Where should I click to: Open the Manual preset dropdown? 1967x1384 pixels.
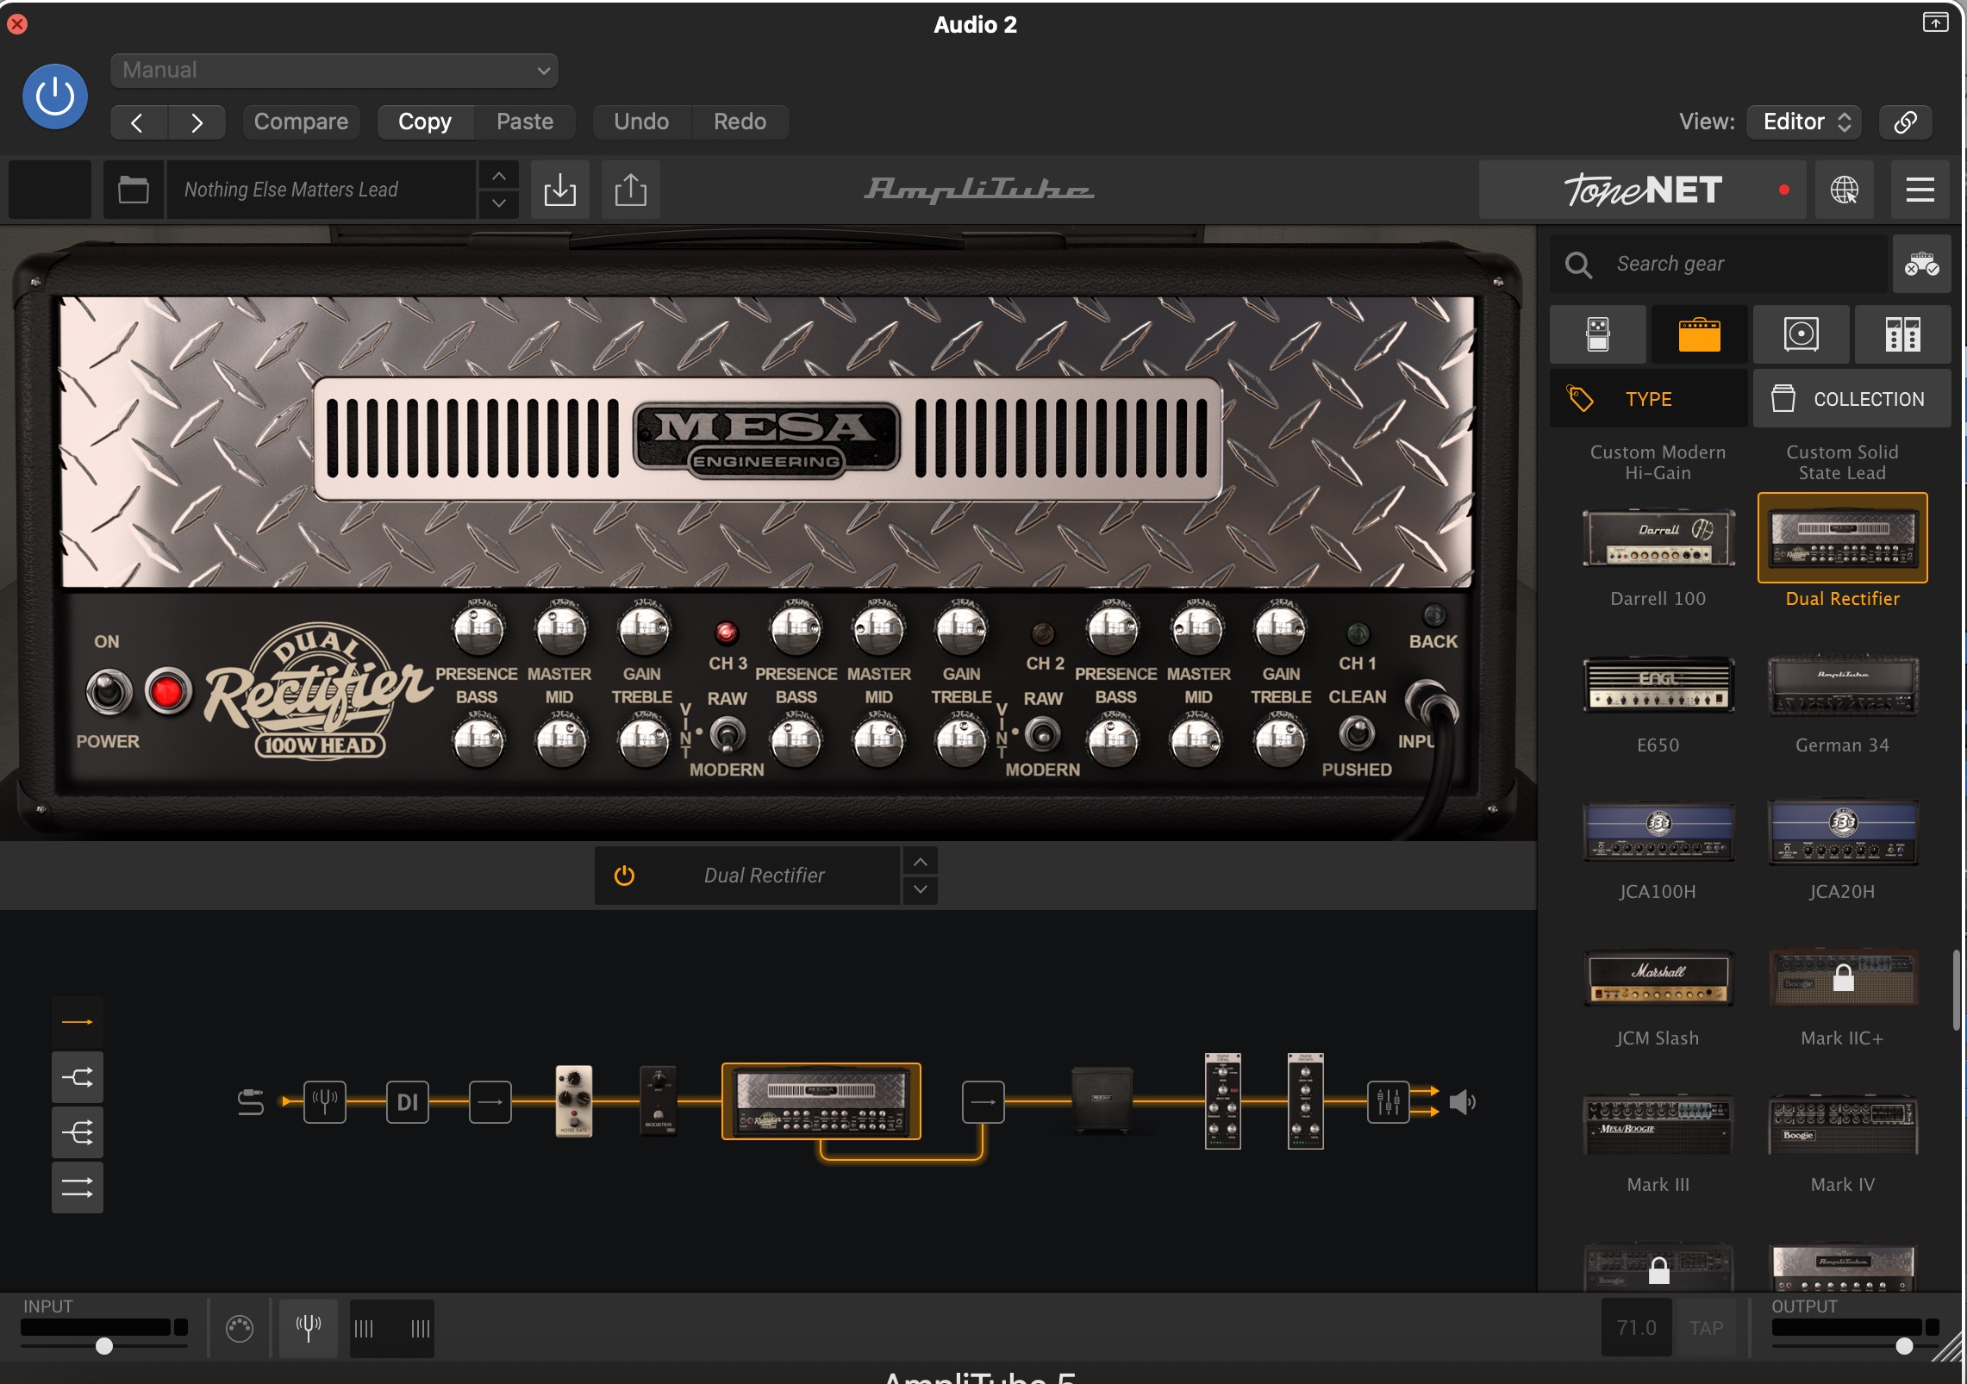[334, 70]
